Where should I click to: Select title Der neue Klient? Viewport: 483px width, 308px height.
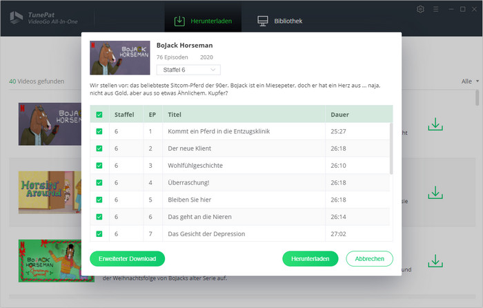pyautogui.click(x=190, y=148)
